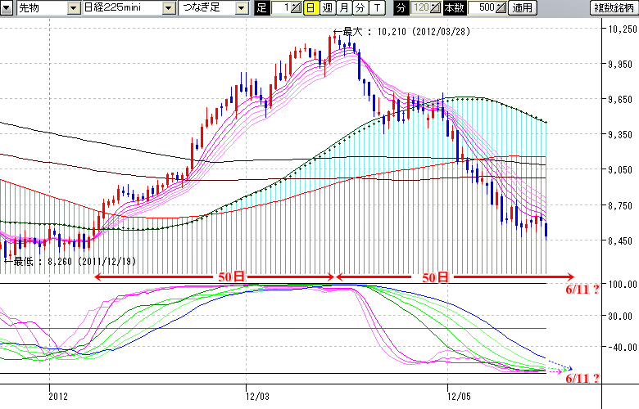Select the 日 daily timeframe button
The width and height of the screenshot is (639, 409).
tap(311, 7)
